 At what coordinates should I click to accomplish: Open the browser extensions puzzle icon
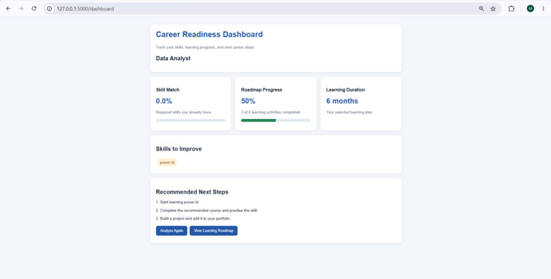tap(511, 9)
